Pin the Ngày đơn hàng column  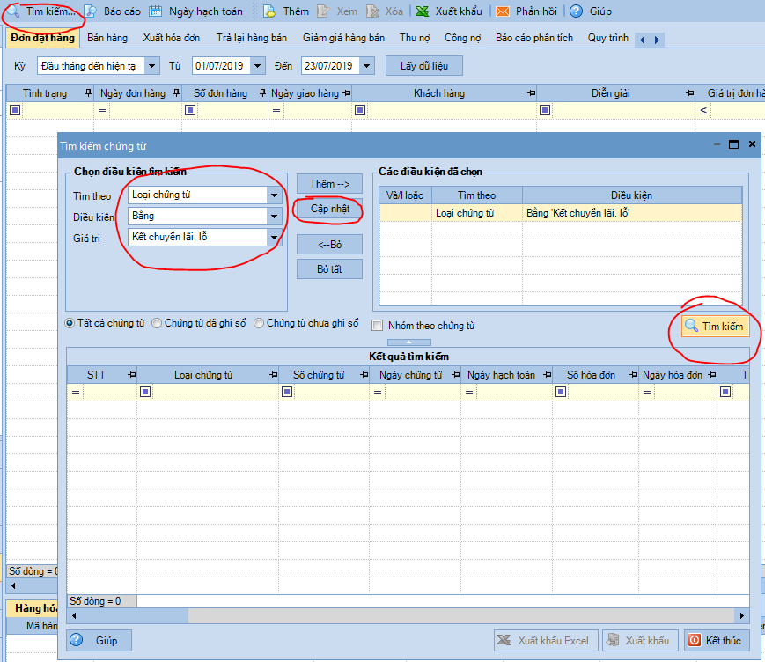pos(176,92)
